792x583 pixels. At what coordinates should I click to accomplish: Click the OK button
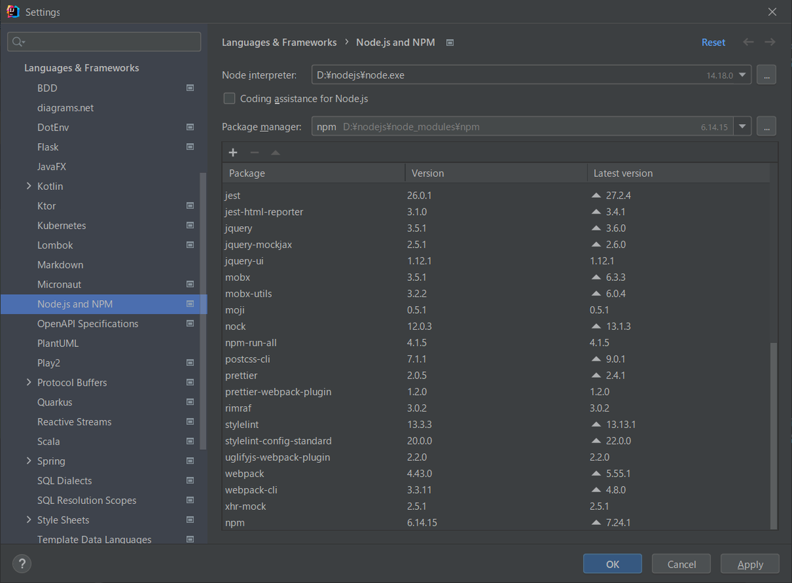coord(612,564)
